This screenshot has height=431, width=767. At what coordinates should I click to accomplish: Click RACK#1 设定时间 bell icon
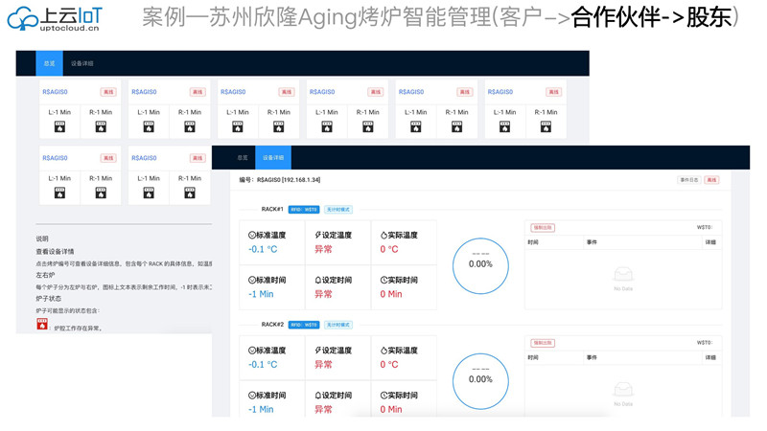[318, 280]
